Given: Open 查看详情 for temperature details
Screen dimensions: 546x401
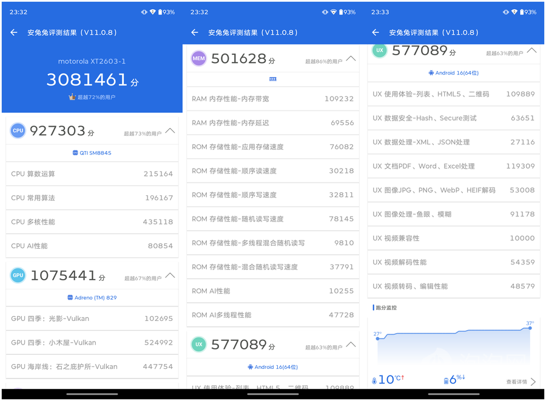Looking at the screenshot, I should [x=521, y=382].
